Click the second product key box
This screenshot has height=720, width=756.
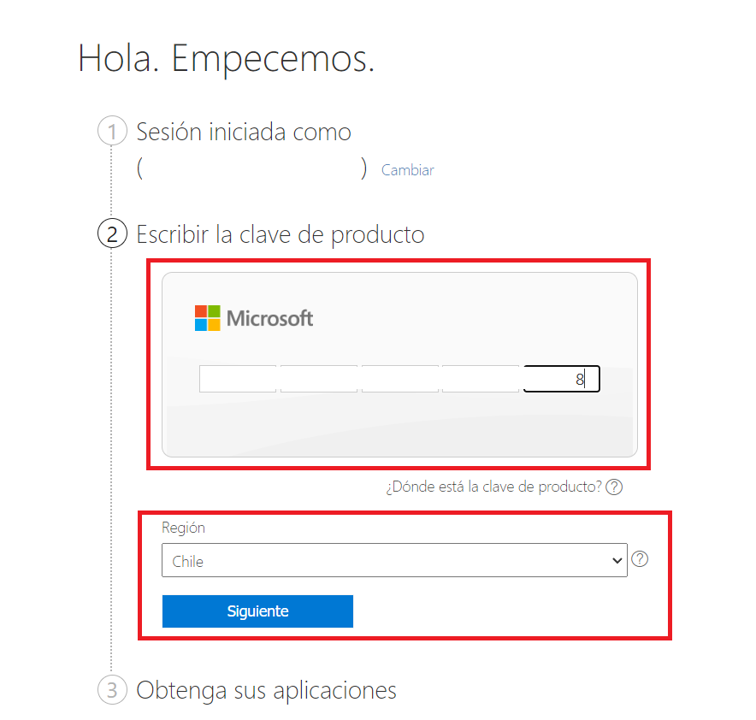[318, 379]
